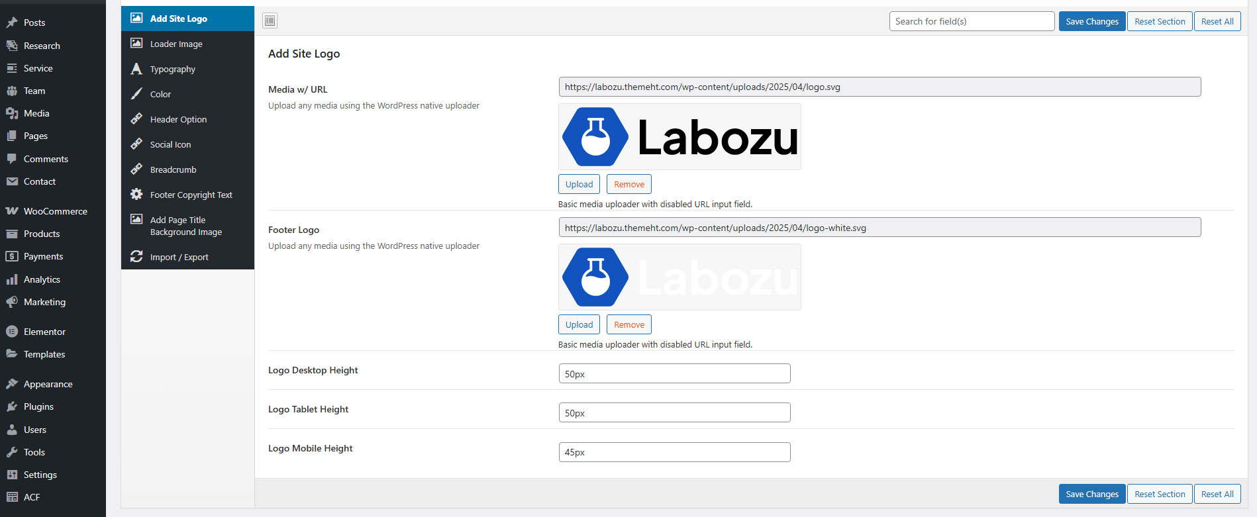Open Footer Copyright Text gear icon
This screenshot has width=1257, height=517.
(x=136, y=195)
